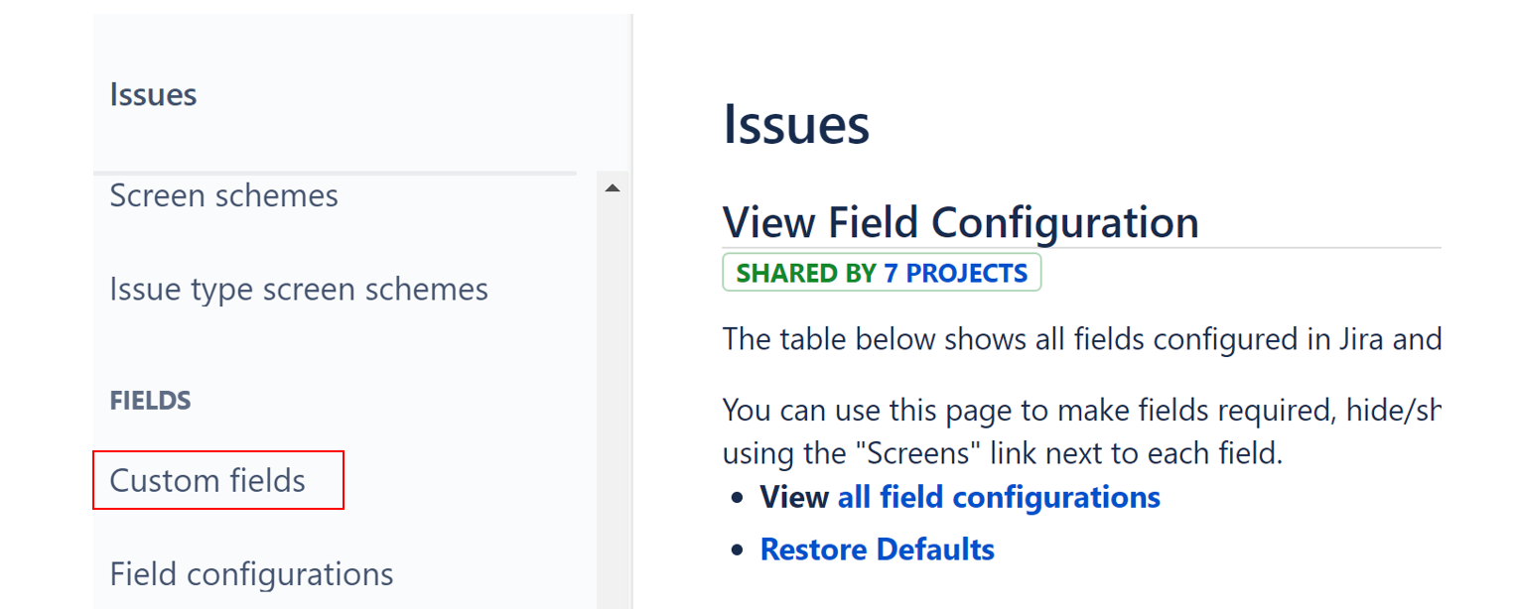Click Restore Defaults
Image resolution: width=1514 pixels, height=609 pixels.
pos(877,548)
